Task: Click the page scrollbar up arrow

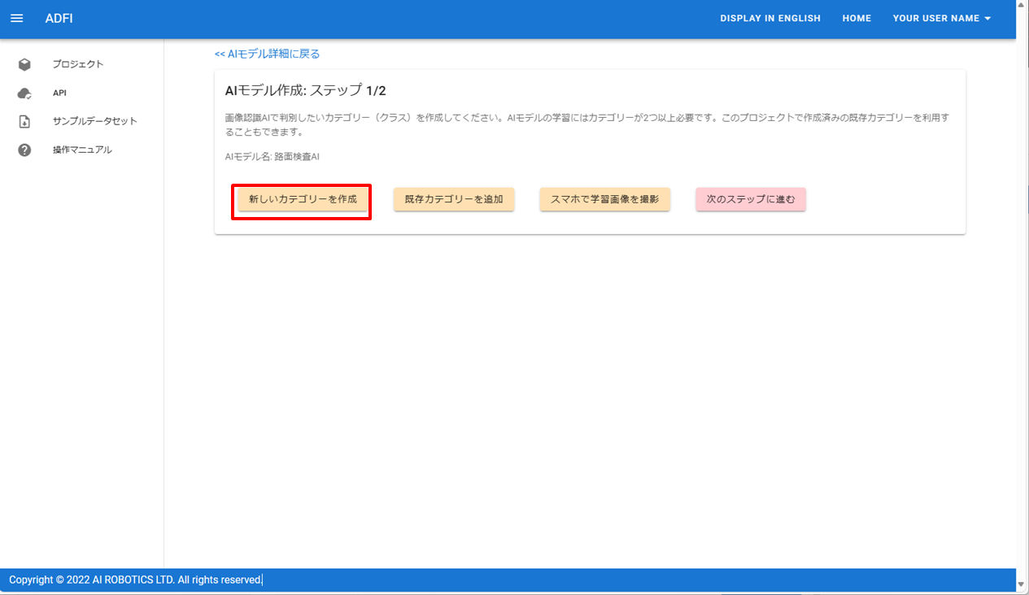Action: (1022, 6)
